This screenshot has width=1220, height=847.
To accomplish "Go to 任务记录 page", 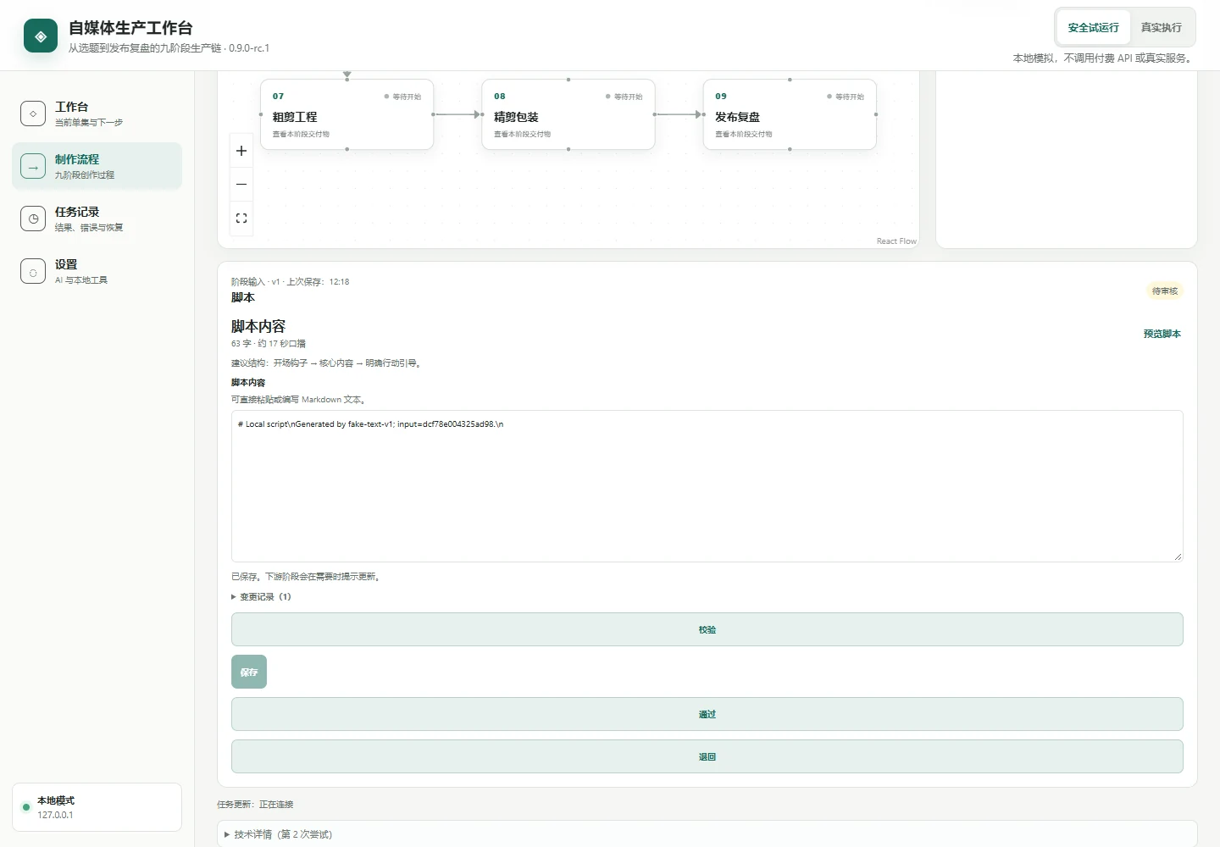I will click(97, 219).
